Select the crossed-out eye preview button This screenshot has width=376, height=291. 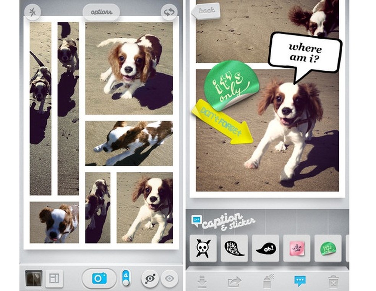150,278
